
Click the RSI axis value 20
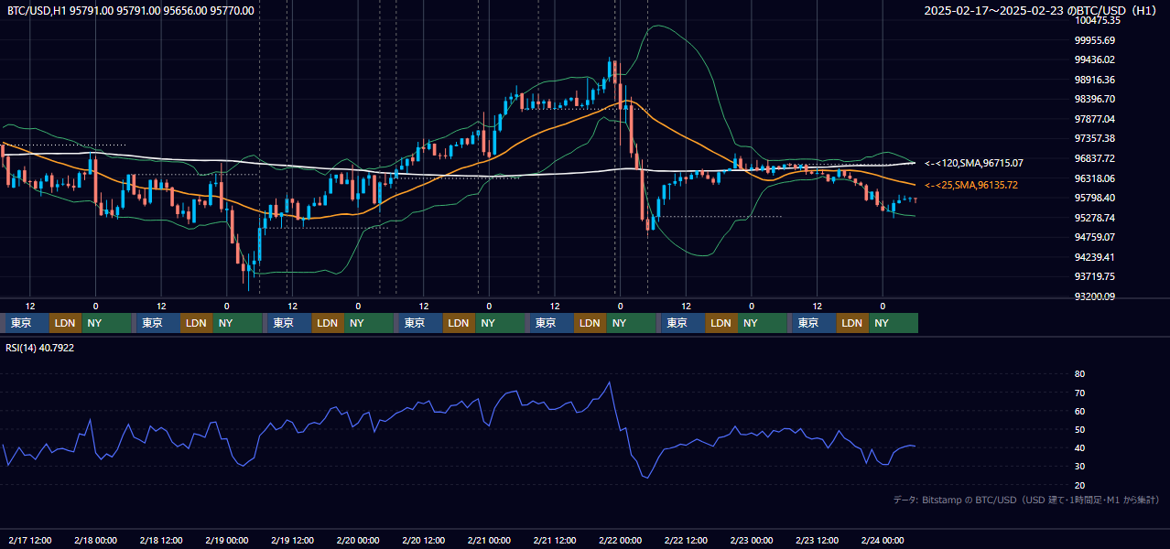click(x=1079, y=485)
